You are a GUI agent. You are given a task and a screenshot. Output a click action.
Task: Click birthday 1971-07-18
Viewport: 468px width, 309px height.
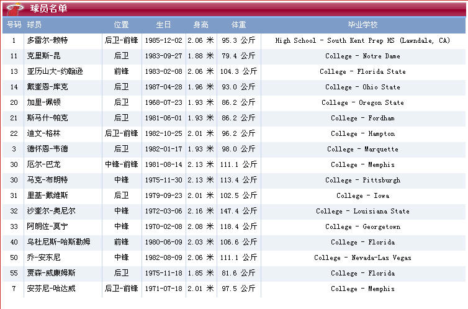pyautogui.click(x=164, y=289)
